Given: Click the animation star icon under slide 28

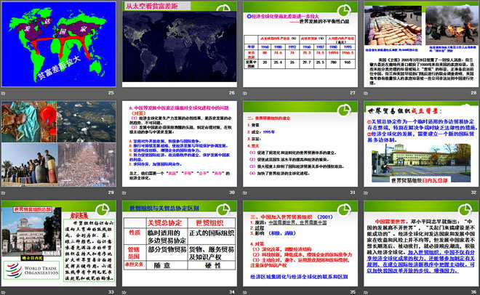Looking at the screenshot, I should (366, 93).
